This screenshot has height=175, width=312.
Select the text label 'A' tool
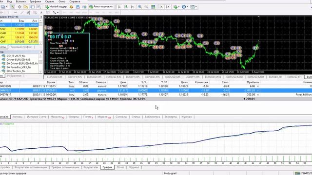(41, 13)
